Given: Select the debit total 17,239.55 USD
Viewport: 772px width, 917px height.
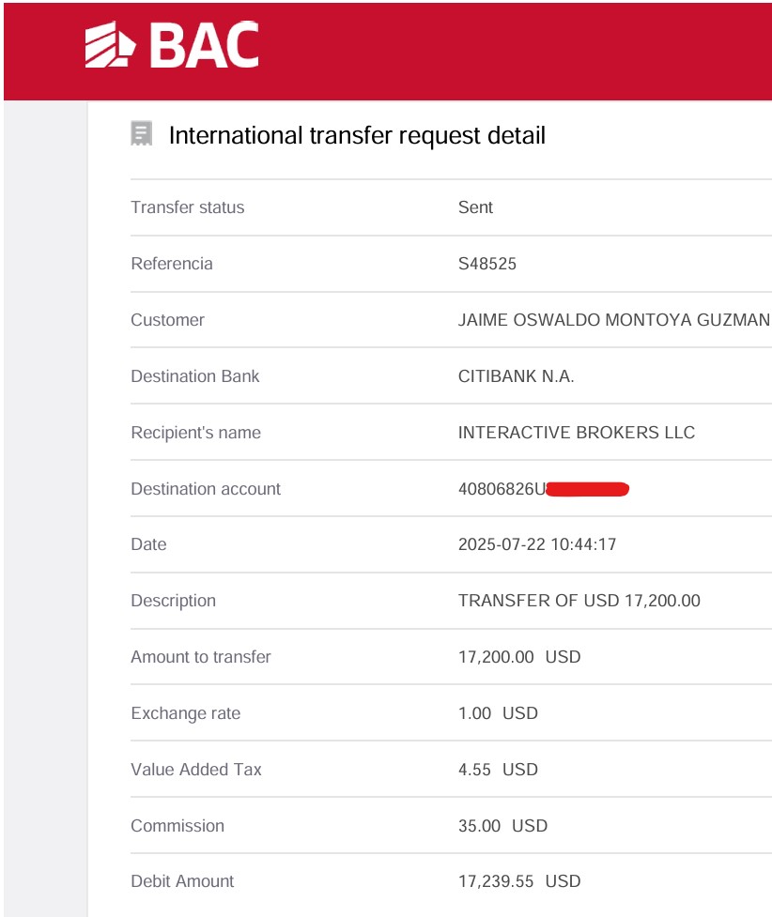Looking at the screenshot, I should pyautogui.click(x=519, y=880).
